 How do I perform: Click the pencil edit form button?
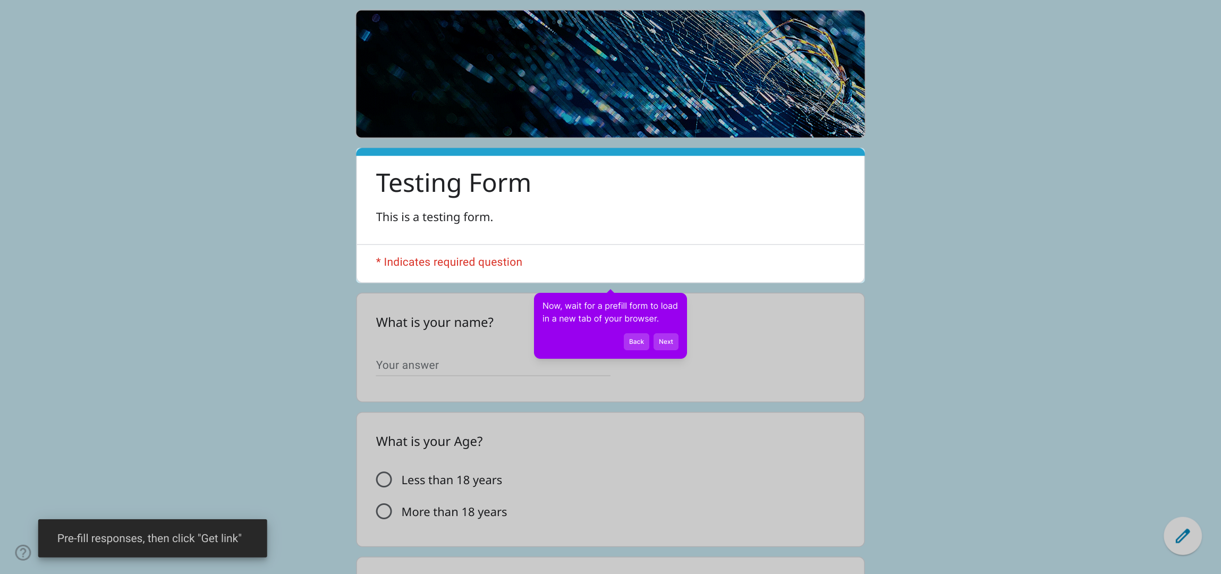(1182, 536)
